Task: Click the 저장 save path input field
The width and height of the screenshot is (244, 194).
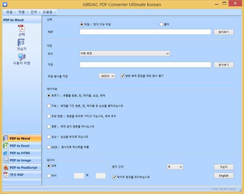Action: 145,65
